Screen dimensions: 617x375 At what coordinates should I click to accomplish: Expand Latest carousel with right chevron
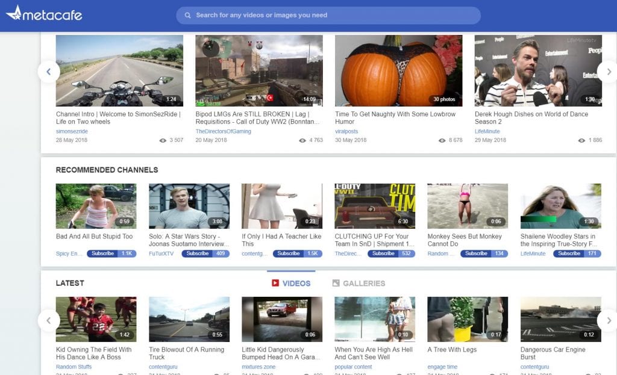click(x=607, y=320)
